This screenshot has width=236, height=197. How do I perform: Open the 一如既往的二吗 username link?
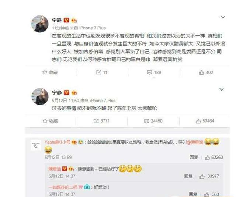tap(63, 187)
